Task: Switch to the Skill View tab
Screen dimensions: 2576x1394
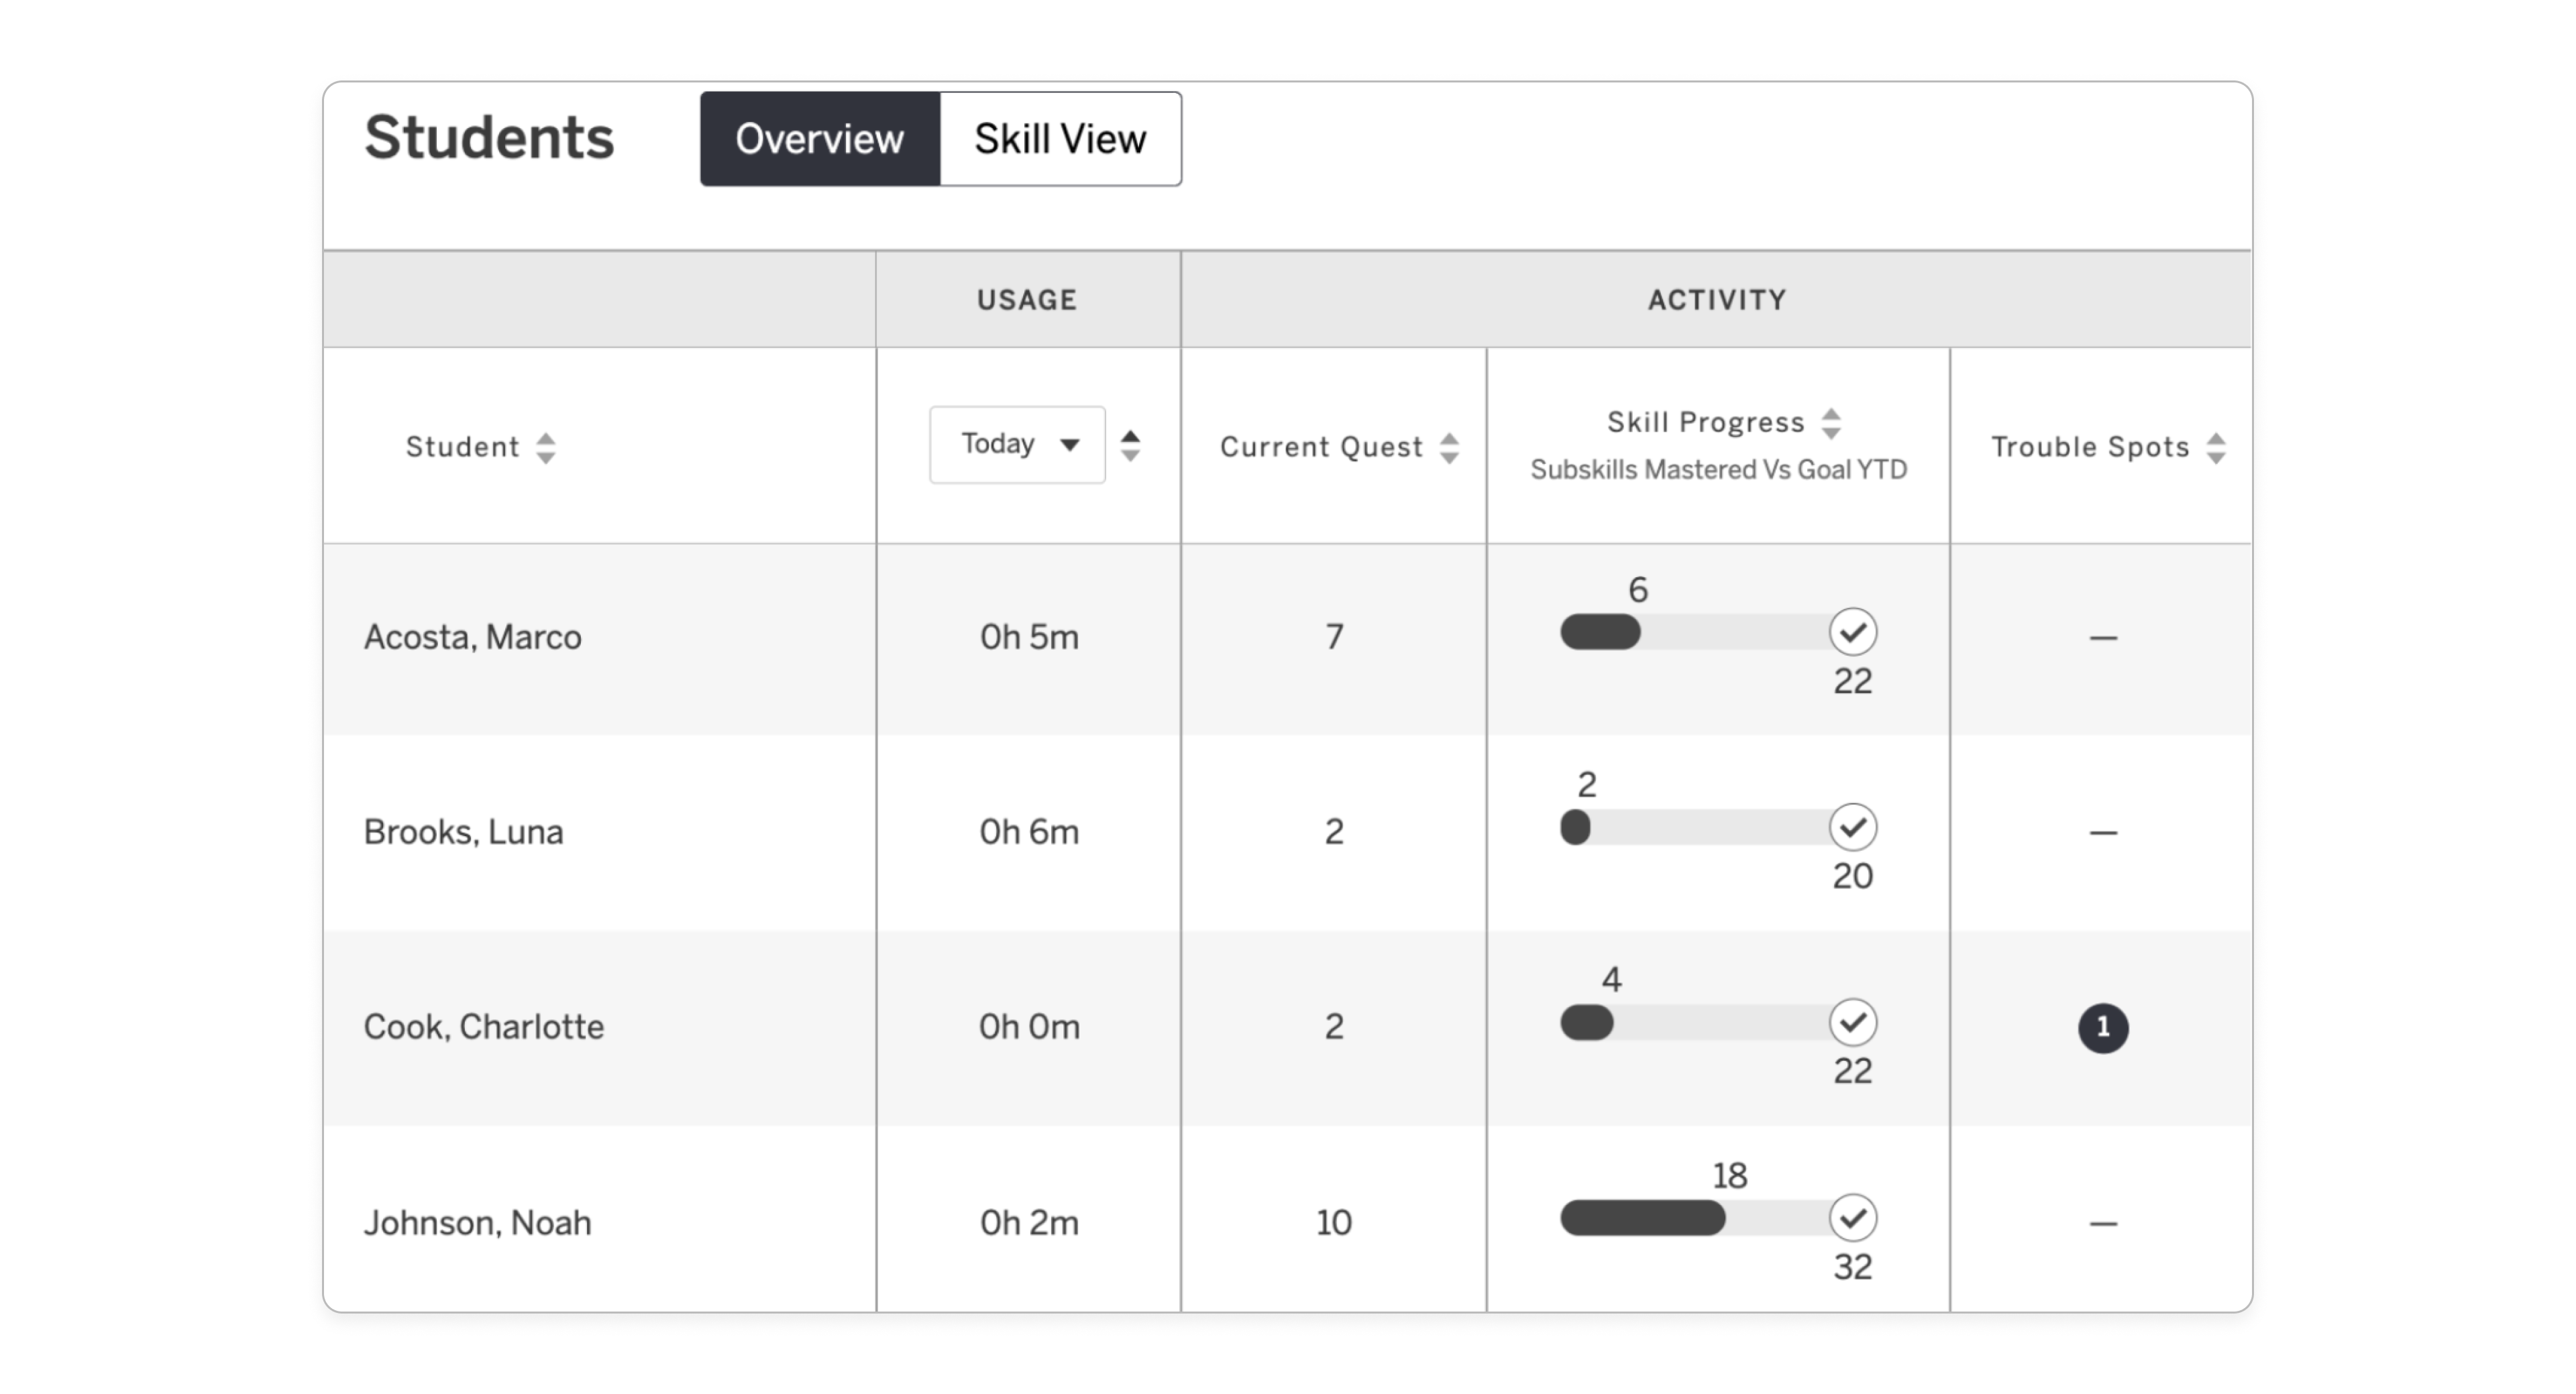Action: 1060,139
